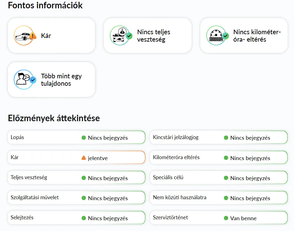The image size is (294, 231).
Task: Click 'Nincs bejegyzés' in the Selejtezés row
Action: coord(108,218)
